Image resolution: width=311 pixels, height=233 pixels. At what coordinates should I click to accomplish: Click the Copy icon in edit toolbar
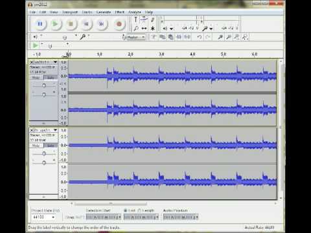coord(162,37)
